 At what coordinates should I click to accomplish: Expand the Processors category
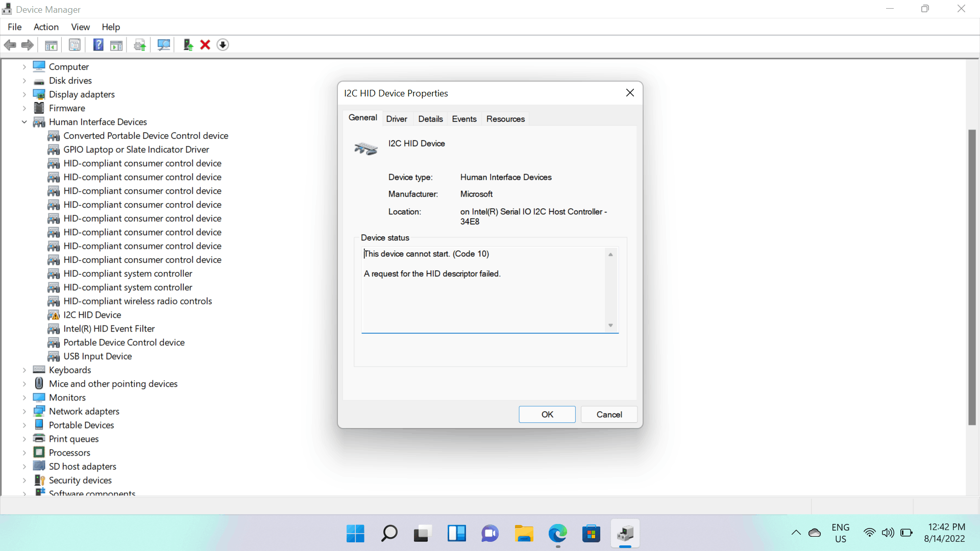24,453
